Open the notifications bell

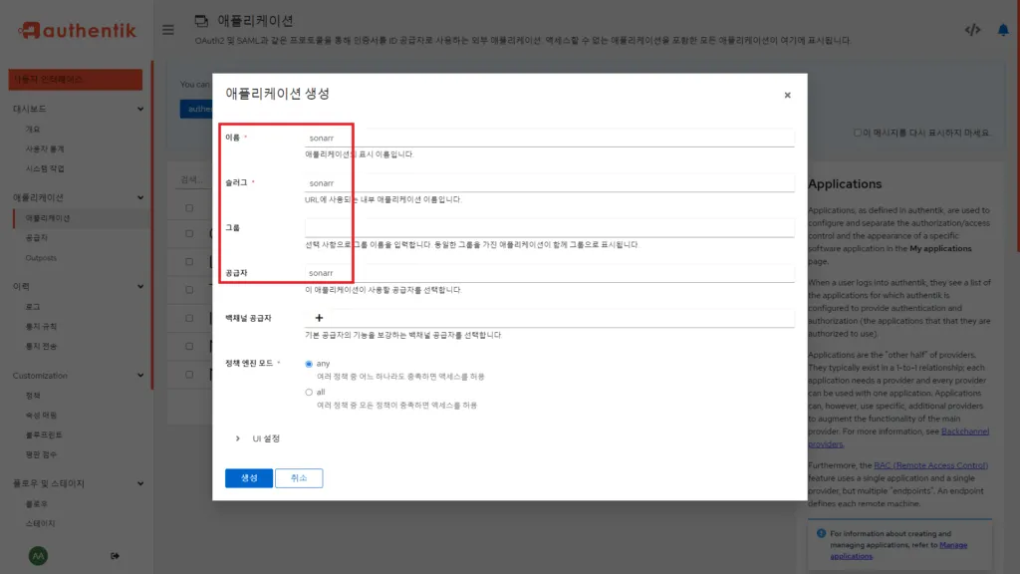click(1002, 29)
